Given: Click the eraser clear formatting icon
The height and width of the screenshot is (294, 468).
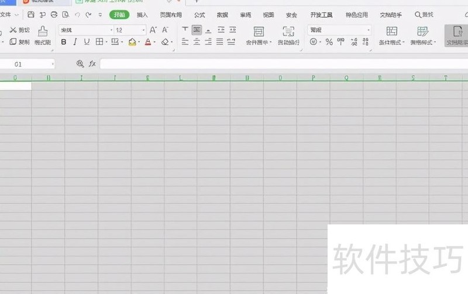Looking at the screenshot, I should tap(165, 42).
